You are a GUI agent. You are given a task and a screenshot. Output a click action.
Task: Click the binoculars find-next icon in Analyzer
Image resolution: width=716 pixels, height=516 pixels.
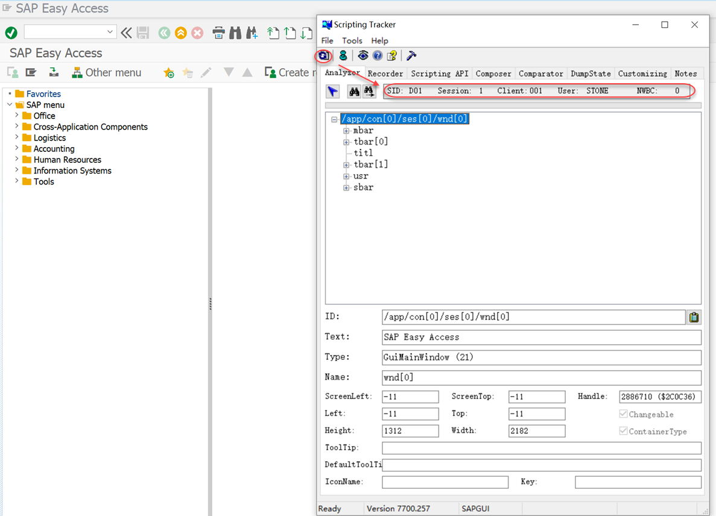(369, 91)
